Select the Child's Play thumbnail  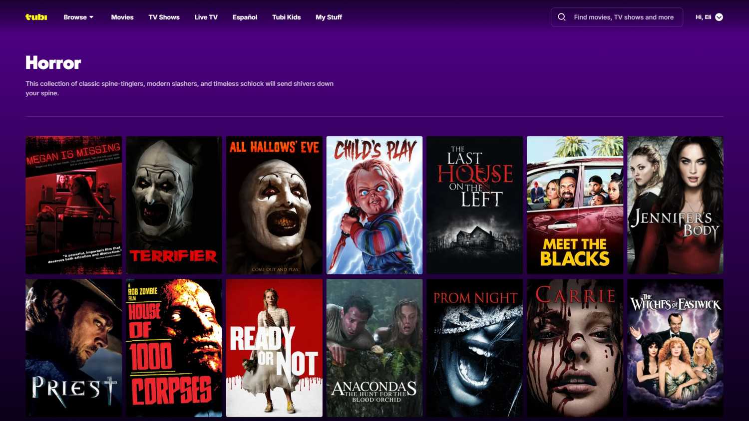coord(374,205)
